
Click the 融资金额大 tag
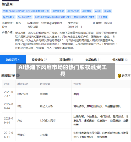[x=9, y=17]
